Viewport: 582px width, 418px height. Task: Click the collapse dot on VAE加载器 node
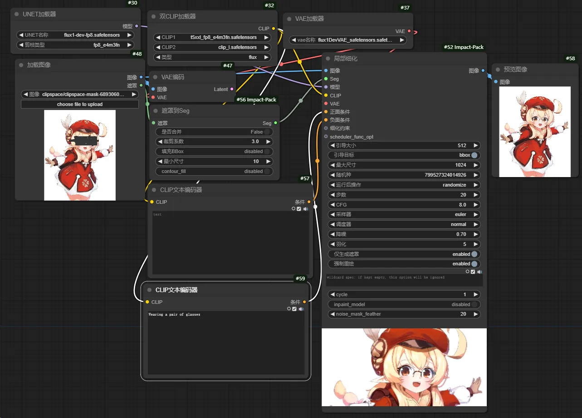pos(289,19)
